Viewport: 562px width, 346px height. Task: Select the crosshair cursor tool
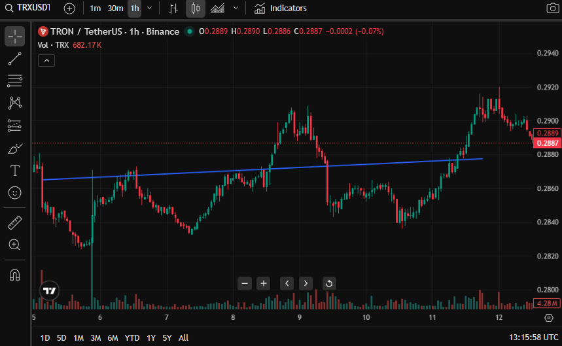click(x=14, y=37)
